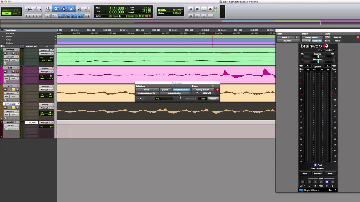Screen dimensions: 360x202
Task: Expand the Tempo ruler
Action: [x=3, y=37]
